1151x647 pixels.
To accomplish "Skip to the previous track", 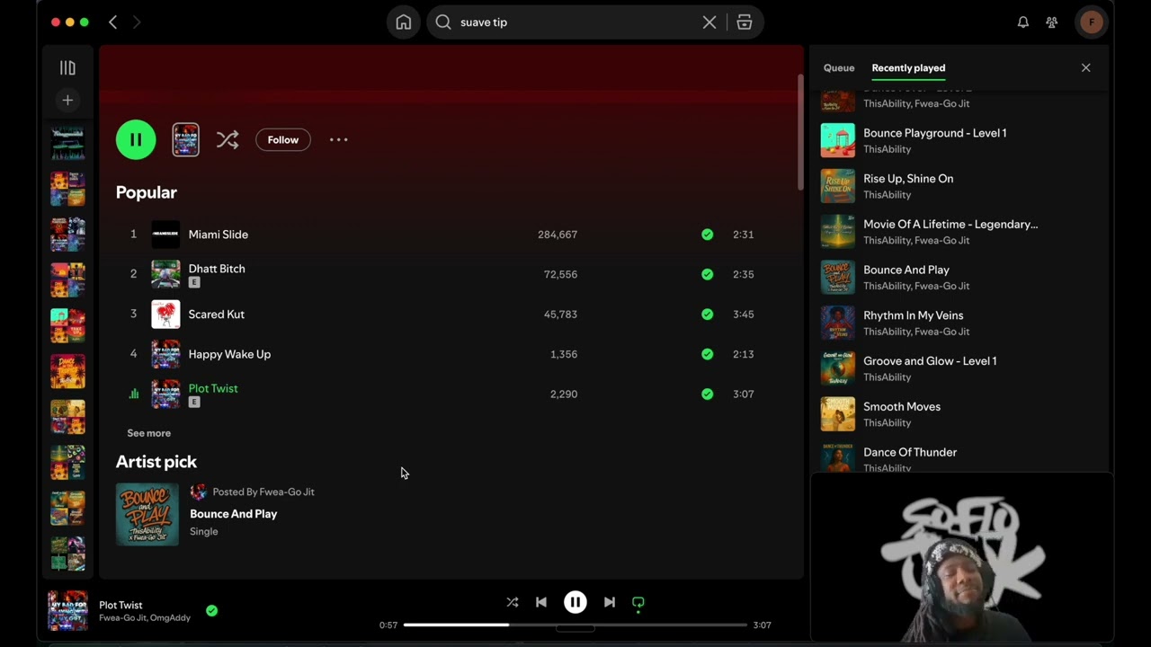I will [x=541, y=602].
